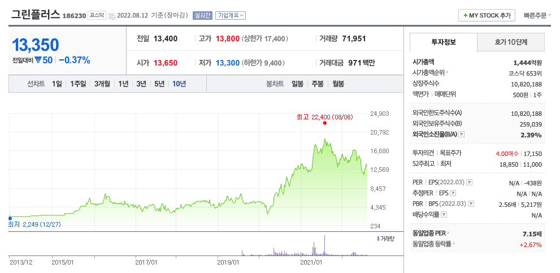
Task: Click the green plus icon in MY STOCK 추가
Action: click(465, 16)
